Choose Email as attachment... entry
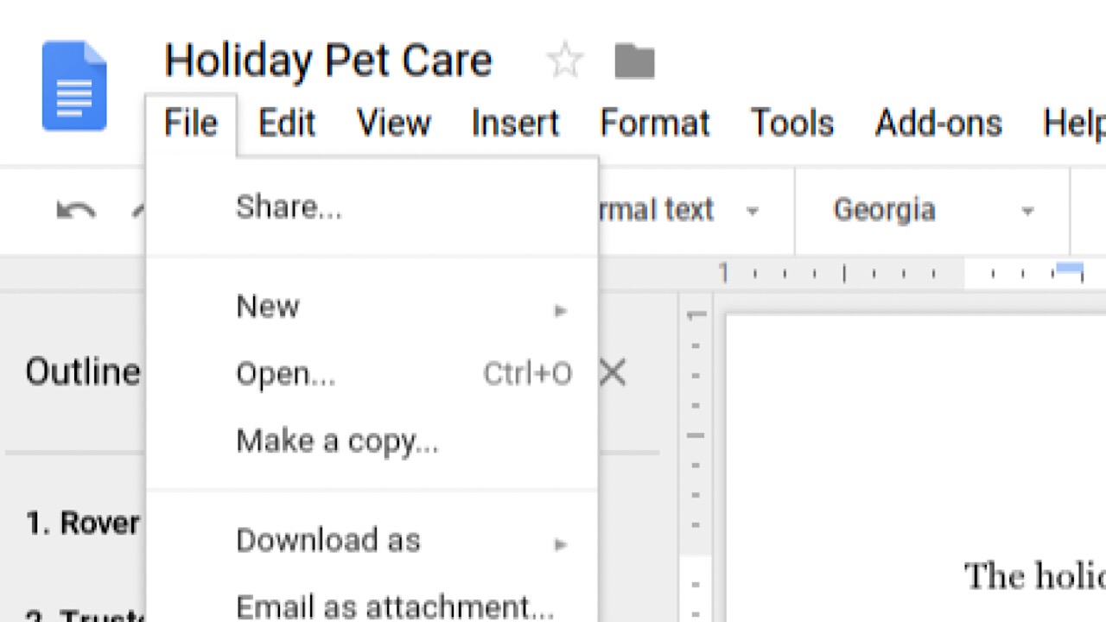Viewport: 1106px width, 622px height. (394, 606)
